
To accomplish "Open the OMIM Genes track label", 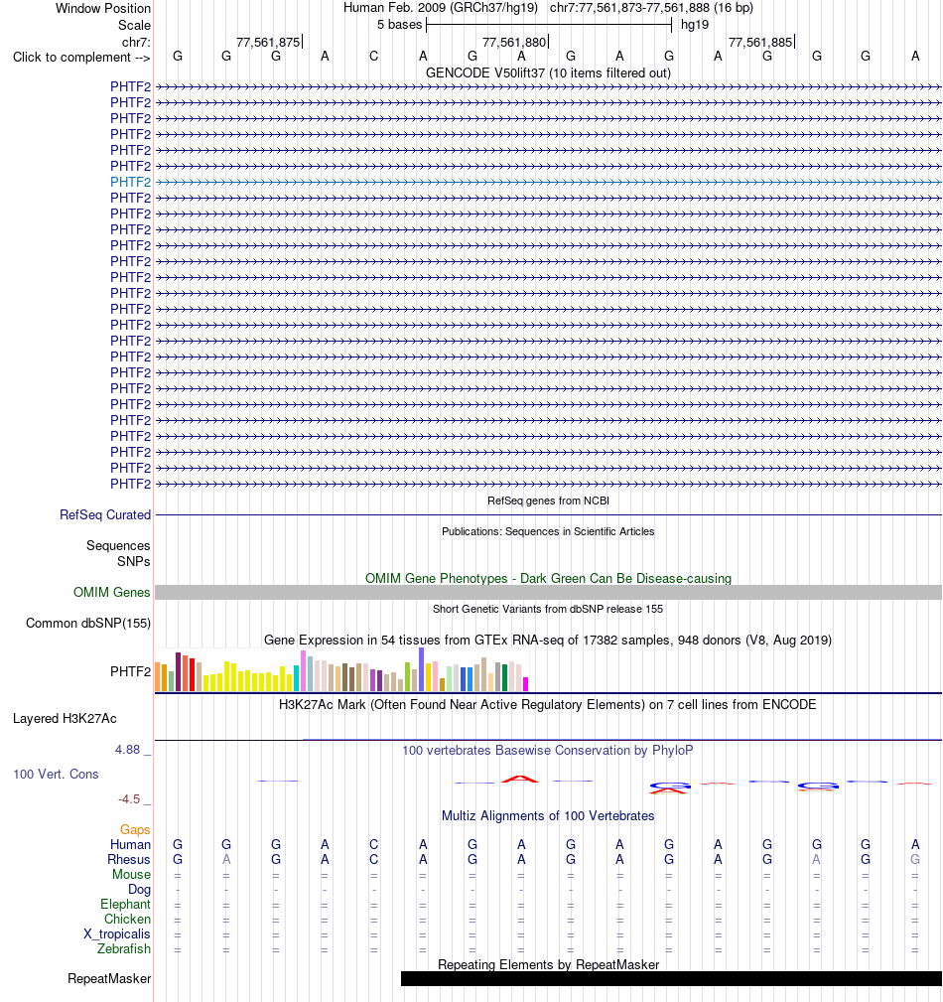I will tap(112, 593).
